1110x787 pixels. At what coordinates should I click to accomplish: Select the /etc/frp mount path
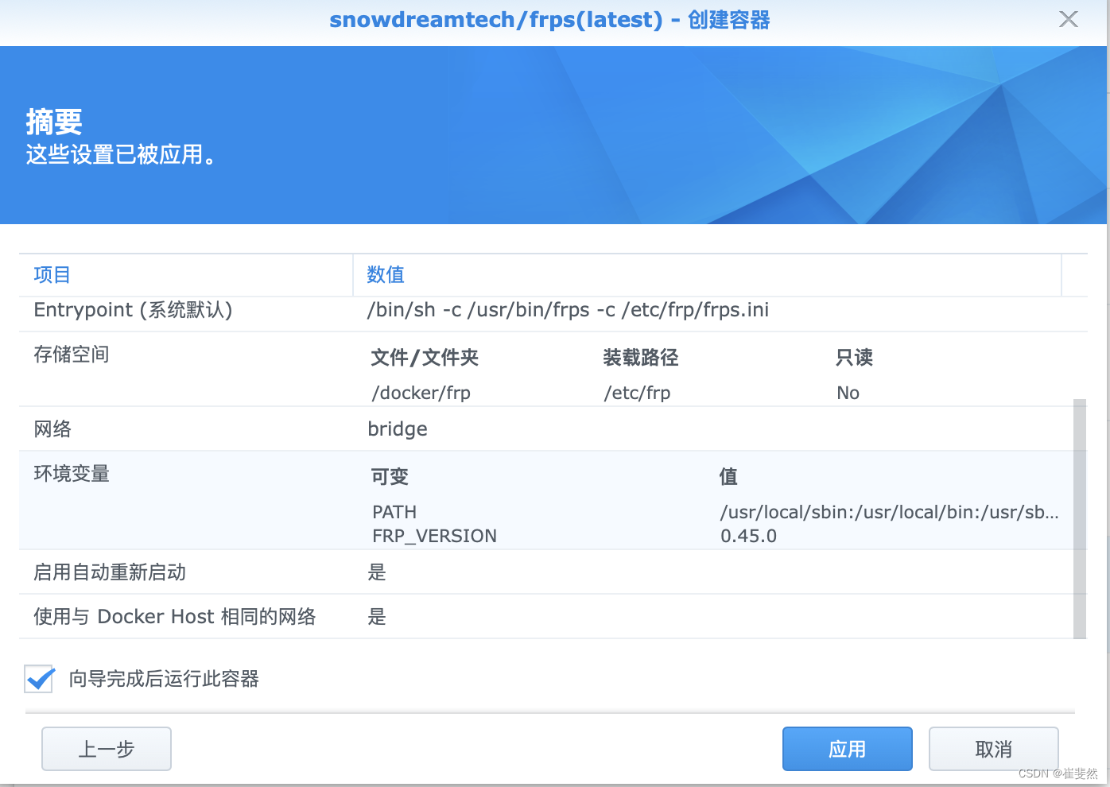637,393
